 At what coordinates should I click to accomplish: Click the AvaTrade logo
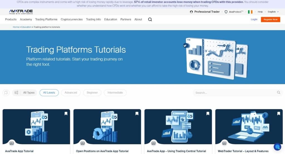(21, 12)
